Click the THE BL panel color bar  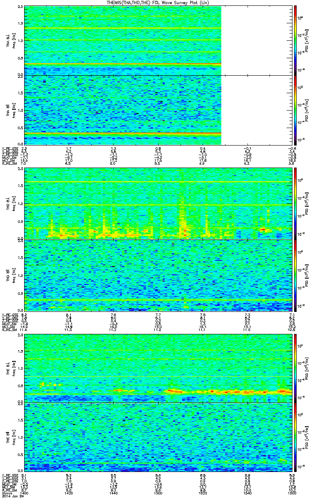[295, 368]
